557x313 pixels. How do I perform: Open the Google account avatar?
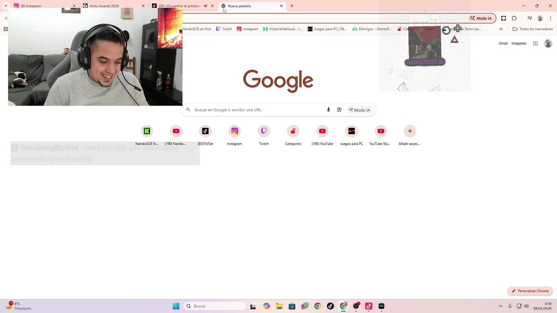click(x=548, y=43)
